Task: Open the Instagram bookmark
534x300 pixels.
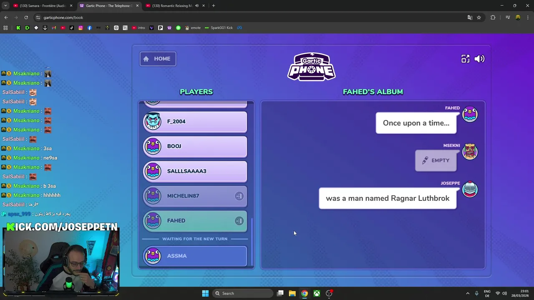Action: coord(81,28)
